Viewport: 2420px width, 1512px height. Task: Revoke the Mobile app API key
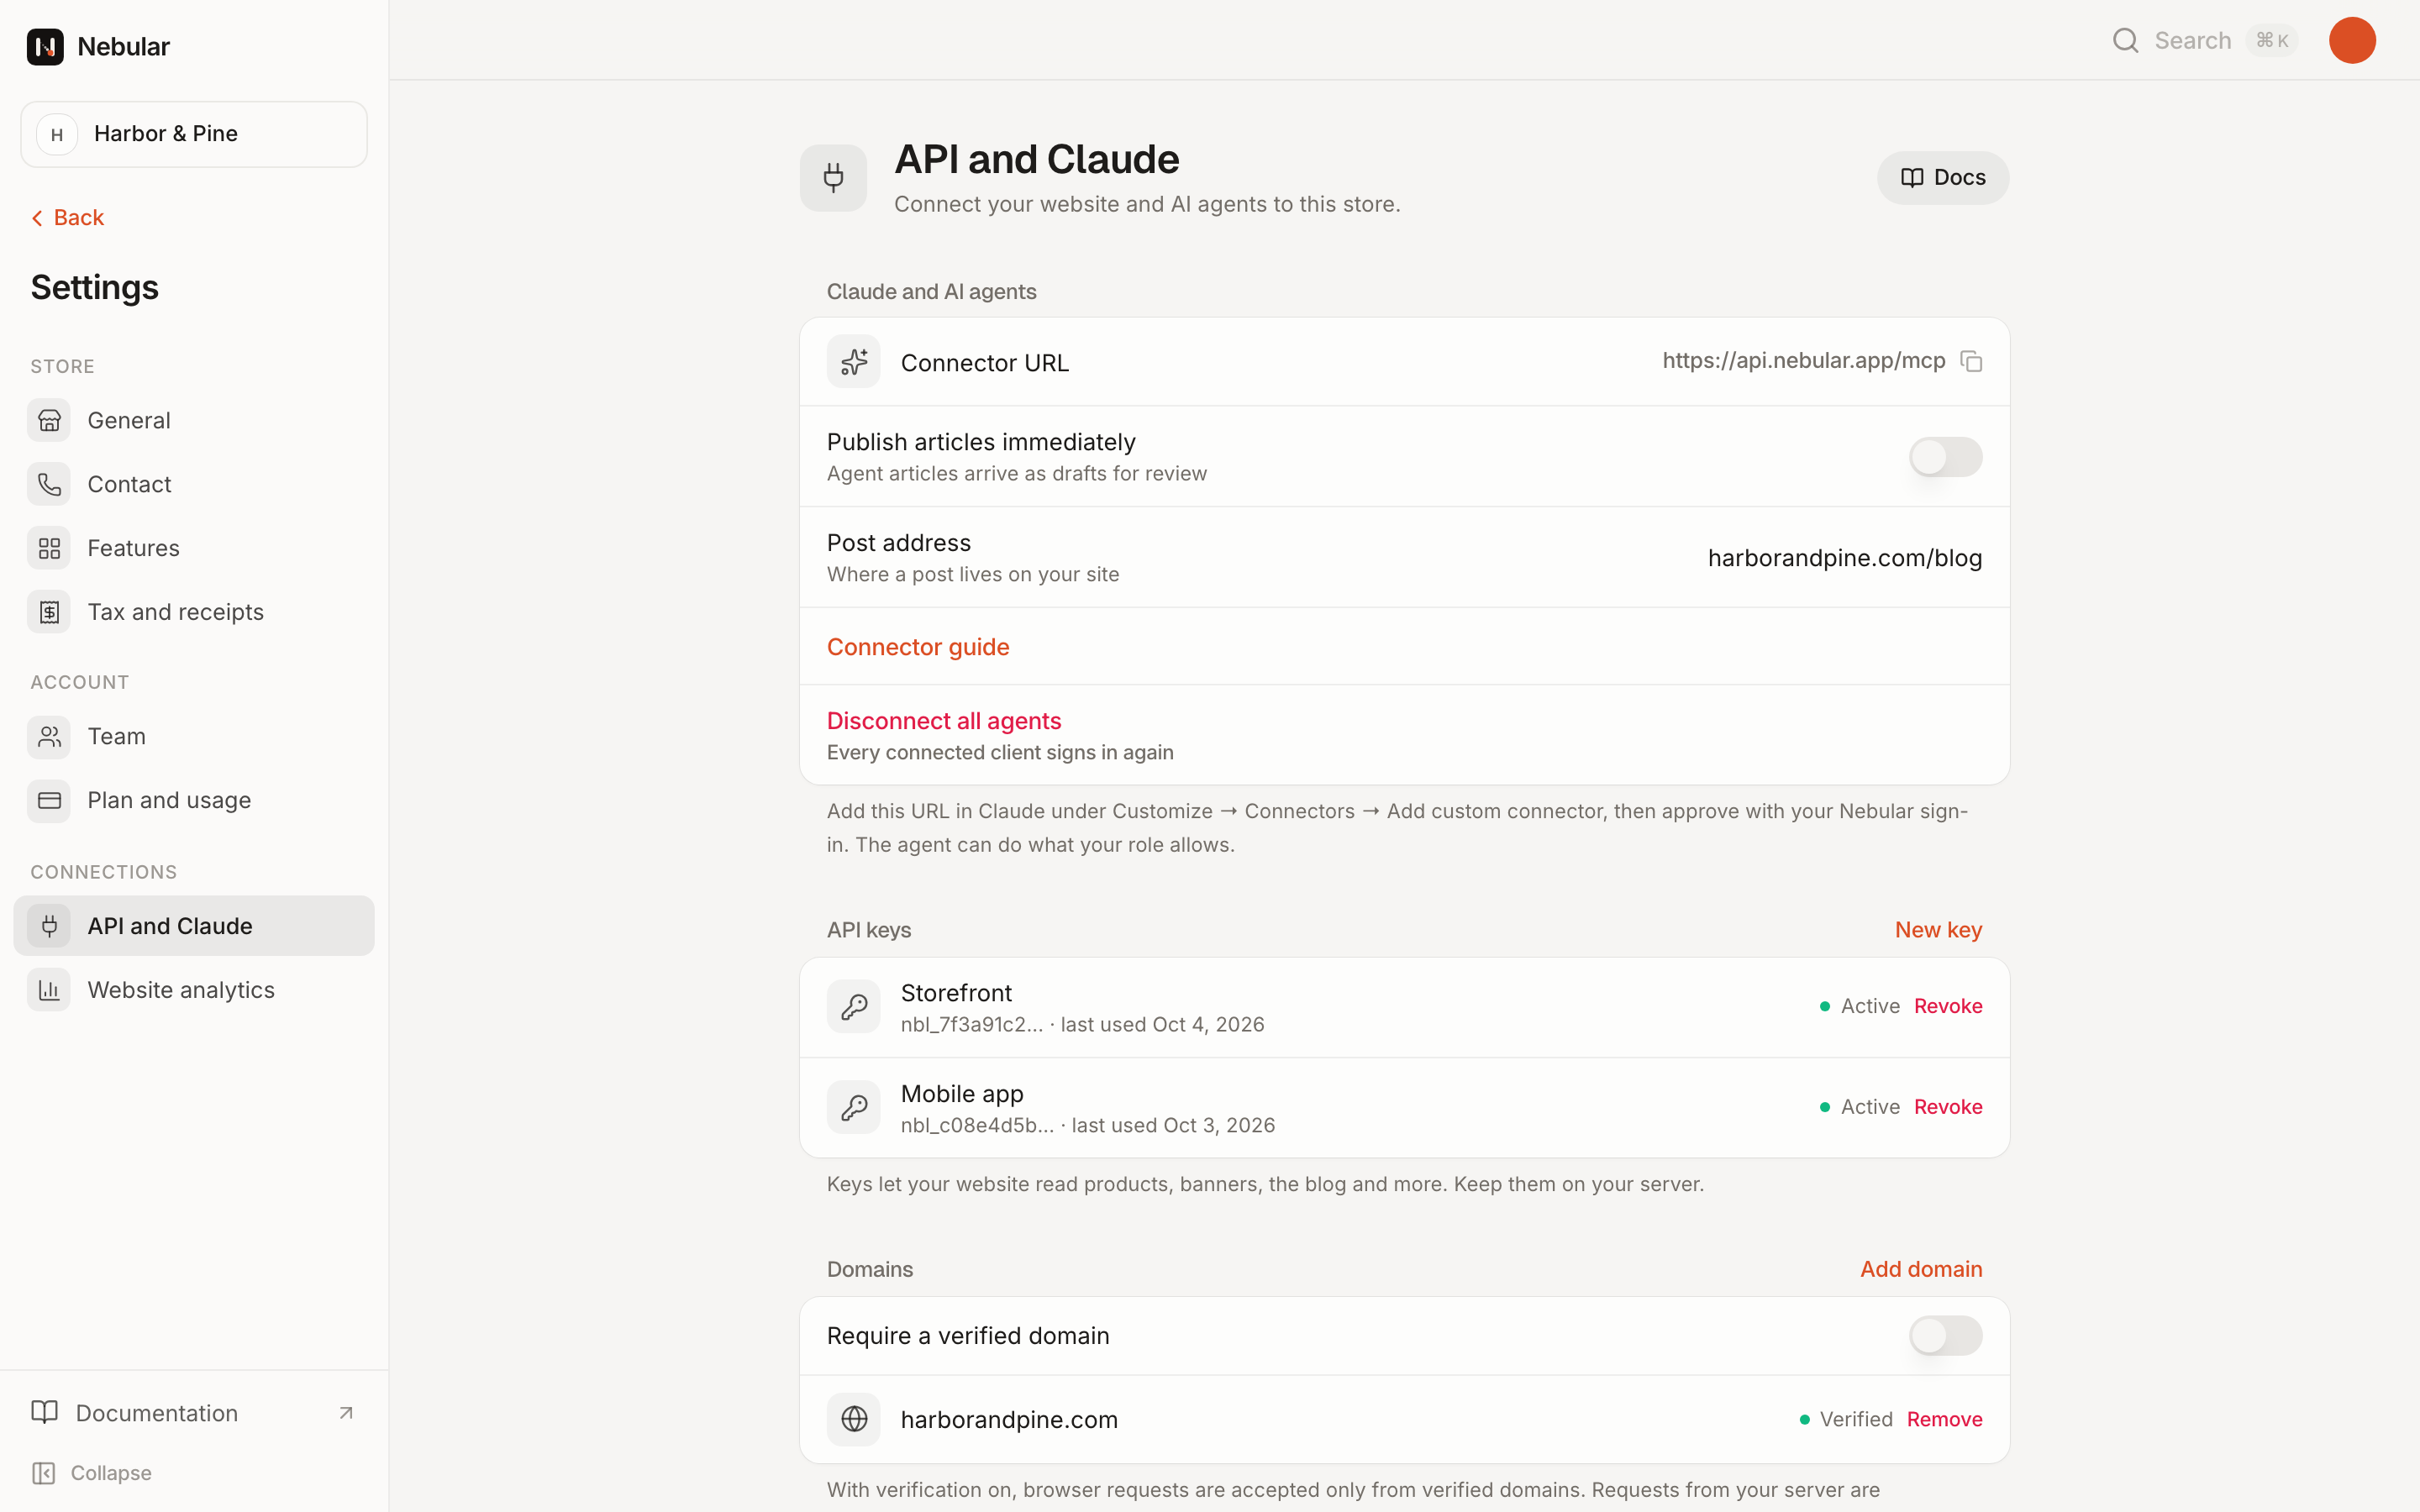click(x=1948, y=1107)
